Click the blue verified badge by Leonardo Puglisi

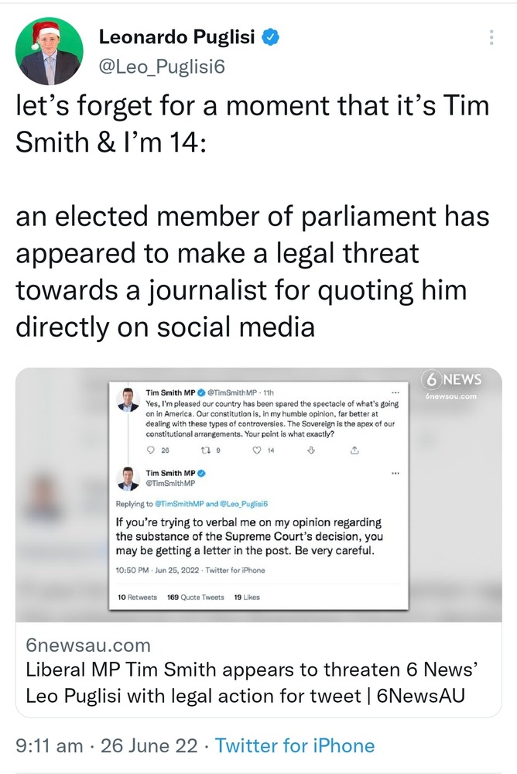(x=271, y=36)
